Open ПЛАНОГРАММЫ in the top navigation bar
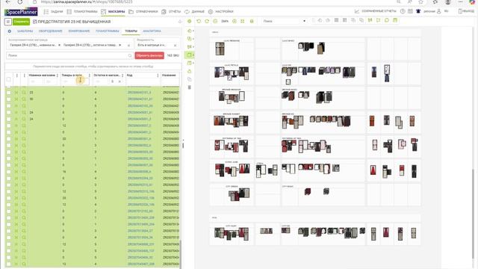 [82, 12]
